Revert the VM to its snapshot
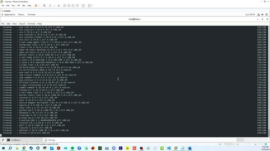This screenshot has width=270, height=151. [x=54, y=5]
